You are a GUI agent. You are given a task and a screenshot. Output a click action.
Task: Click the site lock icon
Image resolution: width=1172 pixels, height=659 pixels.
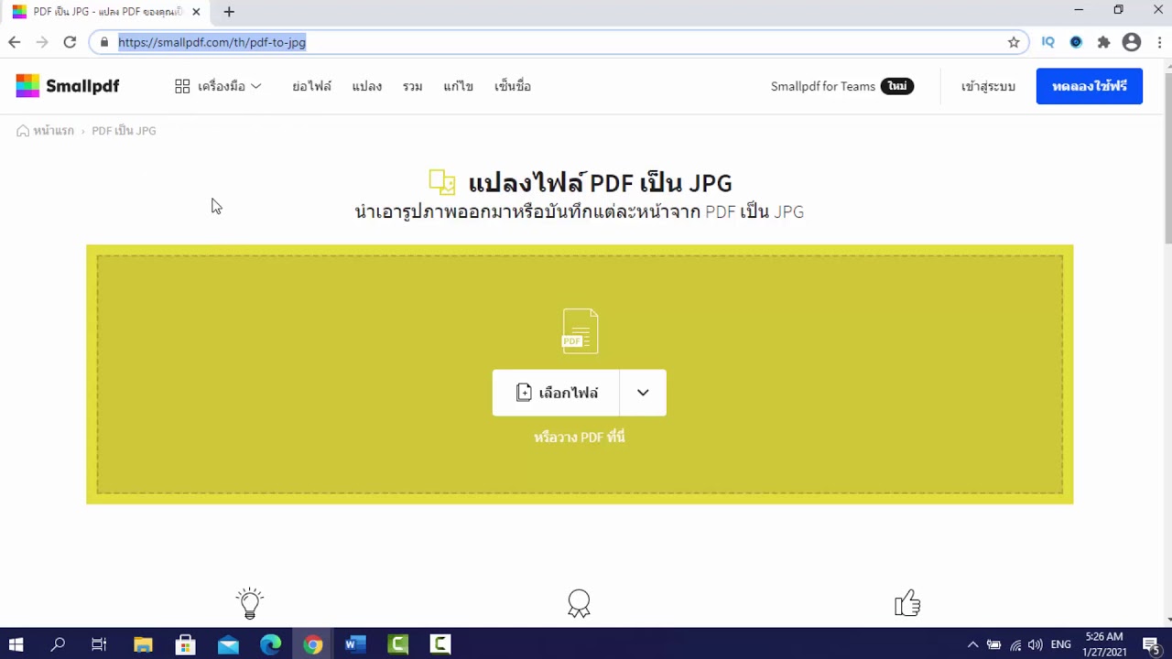click(103, 42)
